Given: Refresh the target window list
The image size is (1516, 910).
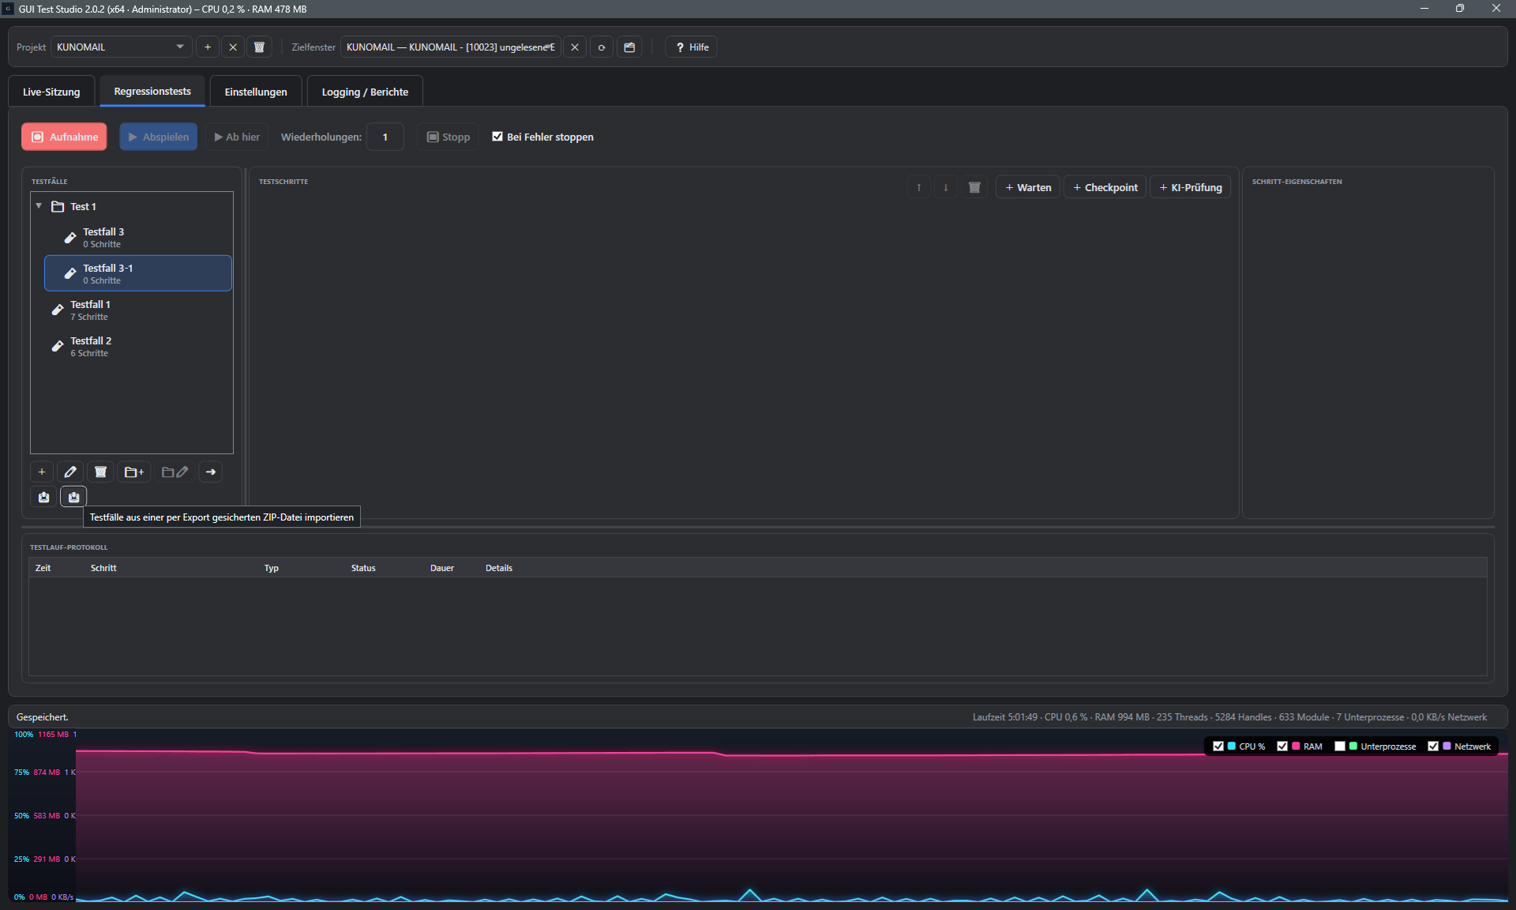Looking at the screenshot, I should point(602,47).
